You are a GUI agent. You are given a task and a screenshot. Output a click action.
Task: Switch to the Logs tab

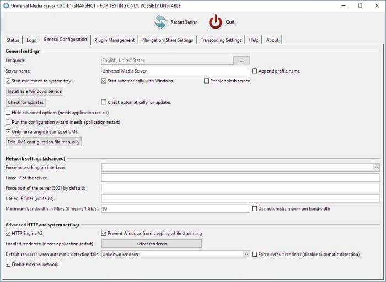click(31, 40)
